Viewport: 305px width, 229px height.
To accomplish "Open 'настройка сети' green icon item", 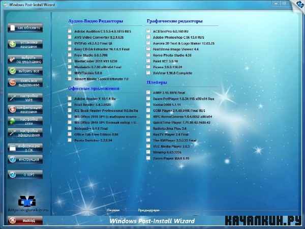I will [25, 121].
